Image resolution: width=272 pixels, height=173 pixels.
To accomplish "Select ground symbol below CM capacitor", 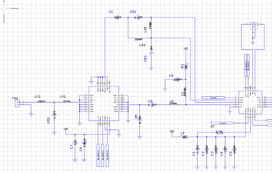I will [x=140, y=138].
